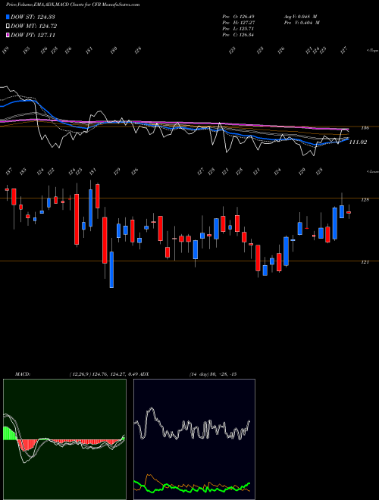Click the 121 support level label
This screenshot has width=379, height=500.
[365, 262]
